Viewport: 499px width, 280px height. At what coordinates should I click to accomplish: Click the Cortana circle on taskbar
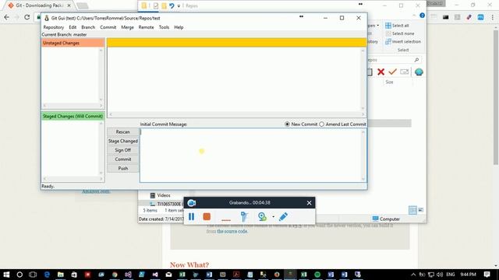pyautogui.click(x=19, y=275)
